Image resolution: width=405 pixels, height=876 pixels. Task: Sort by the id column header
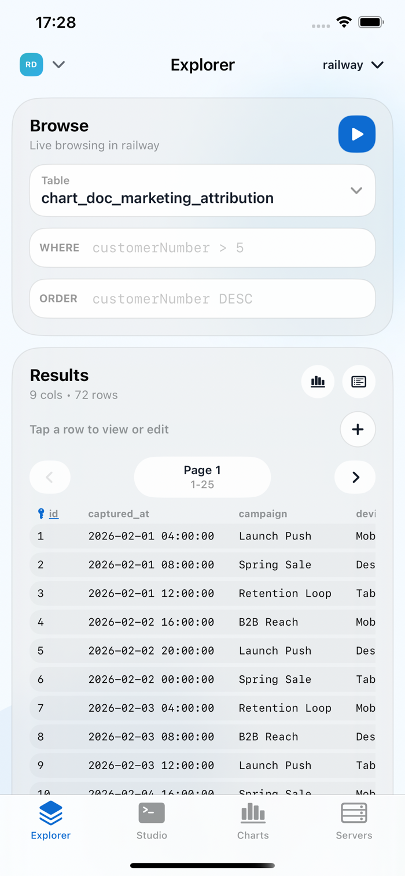pyautogui.click(x=53, y=513)
